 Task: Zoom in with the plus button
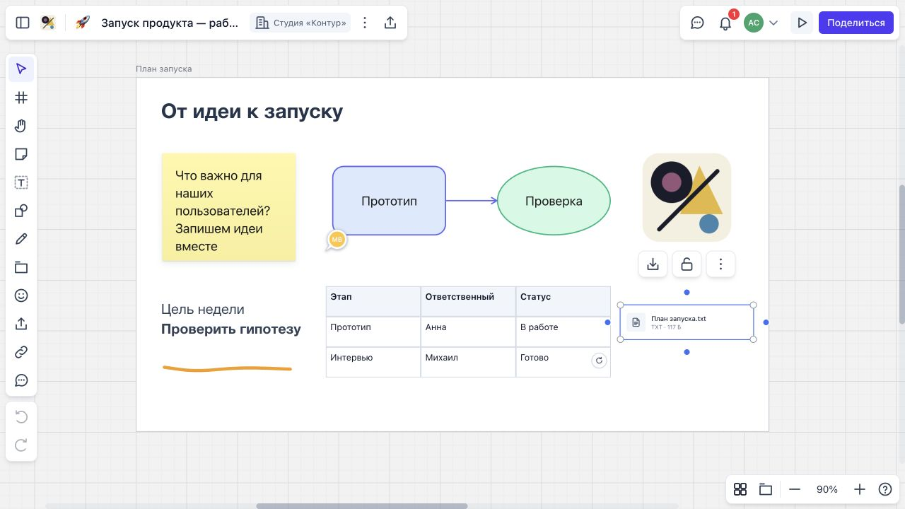[x=860, y=489]
